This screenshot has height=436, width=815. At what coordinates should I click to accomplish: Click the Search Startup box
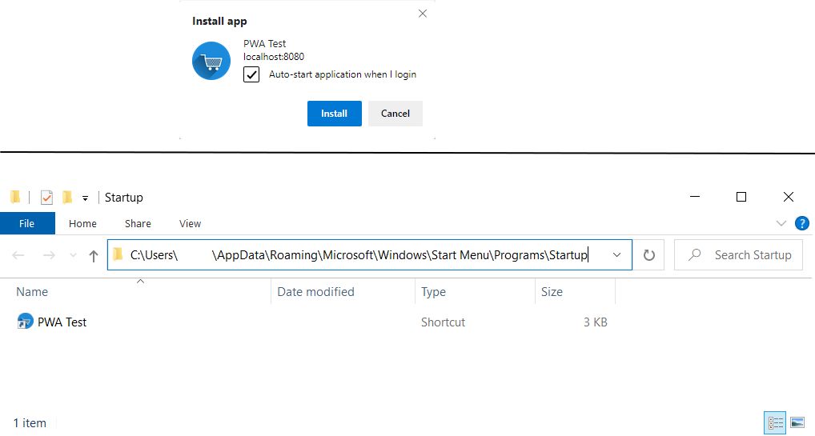coord(739,255)
